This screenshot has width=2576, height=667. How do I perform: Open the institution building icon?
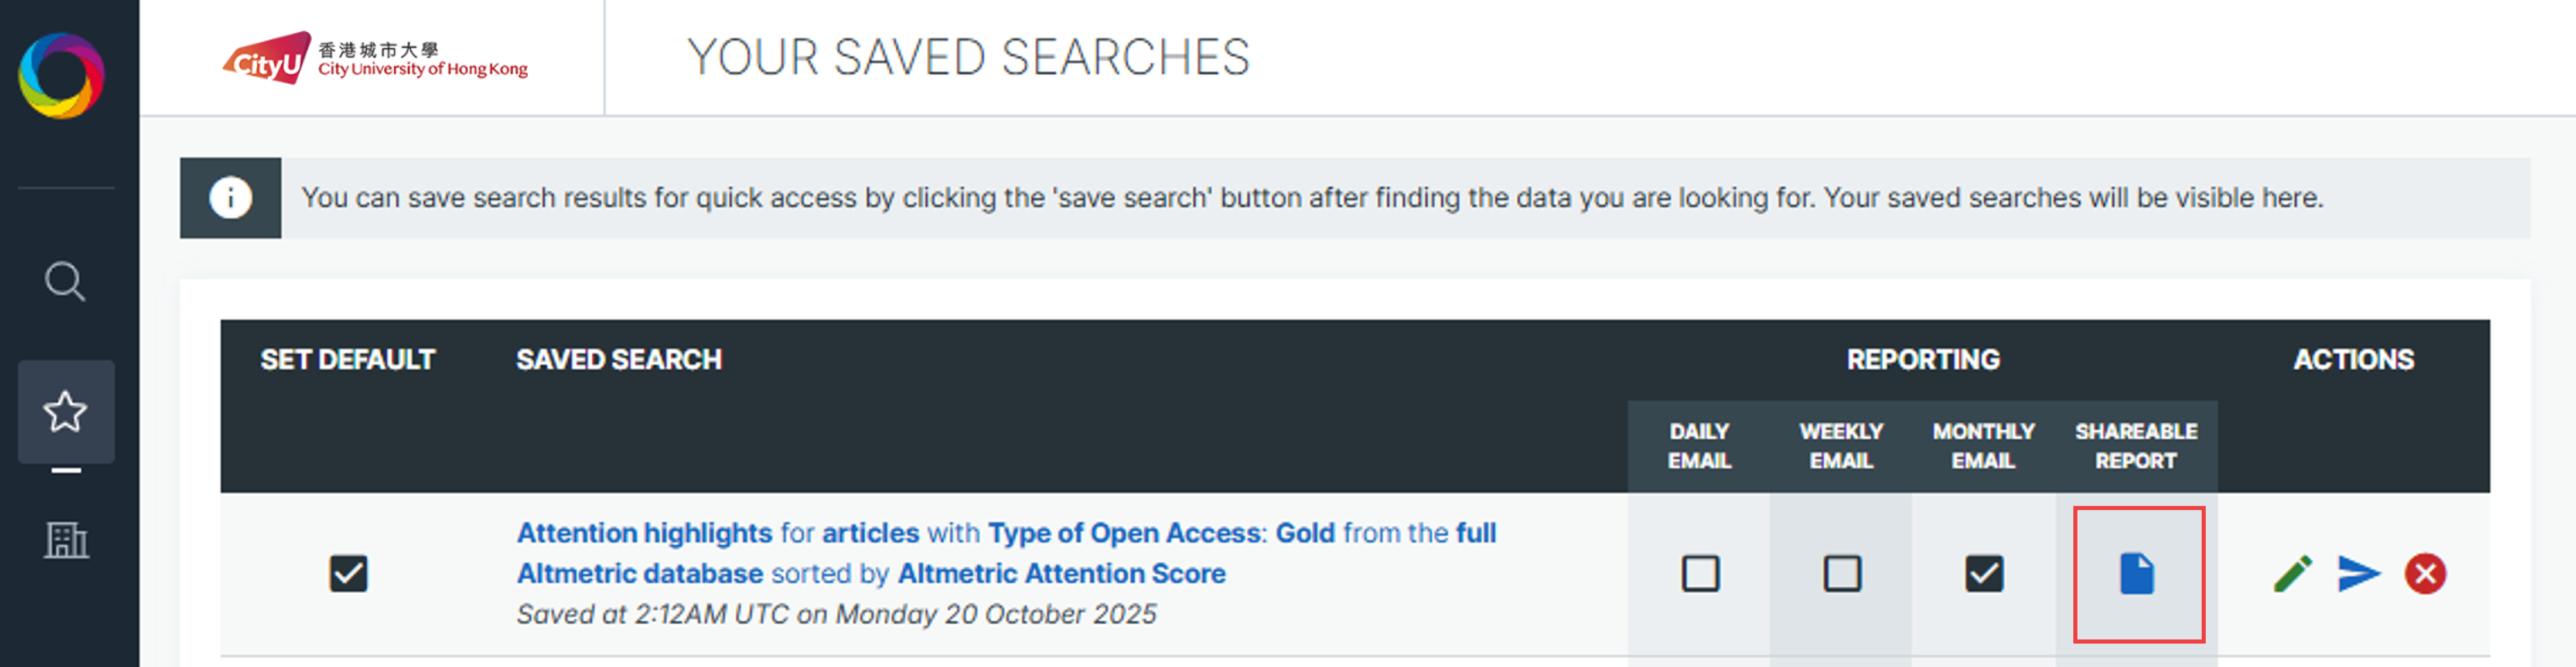click(66, 540)
